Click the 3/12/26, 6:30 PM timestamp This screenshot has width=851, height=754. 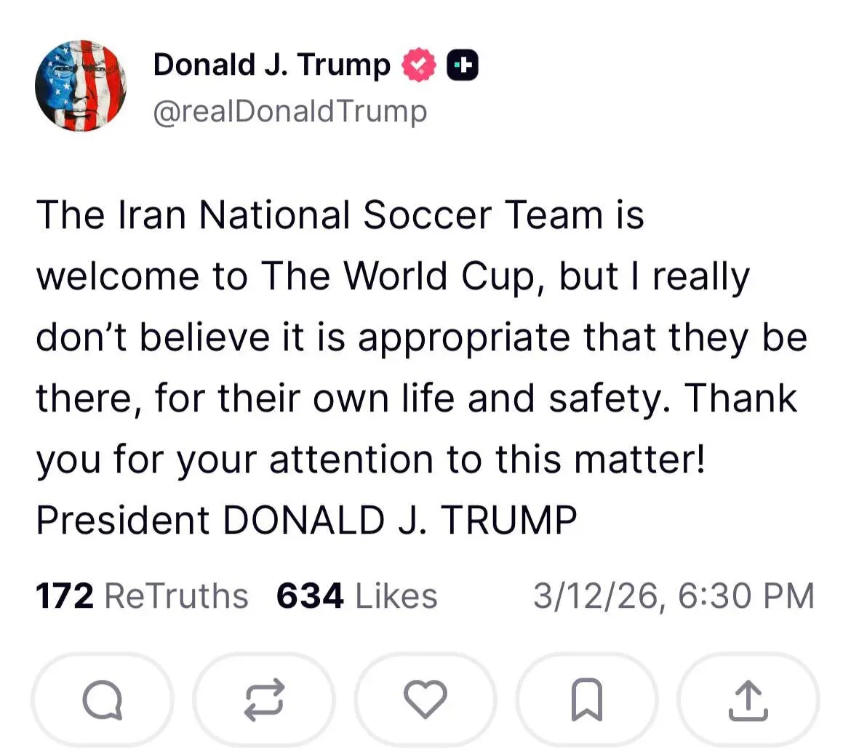[673, 596]
